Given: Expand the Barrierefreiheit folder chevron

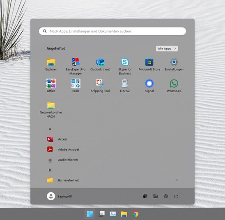Looking at the screenshot, I should point(177,180).
